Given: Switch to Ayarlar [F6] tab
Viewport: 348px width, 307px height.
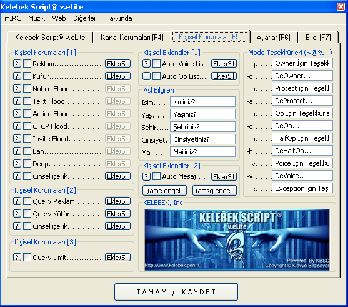Looking at the screenshot, I should pyautogui.click(x=274, y=38).
